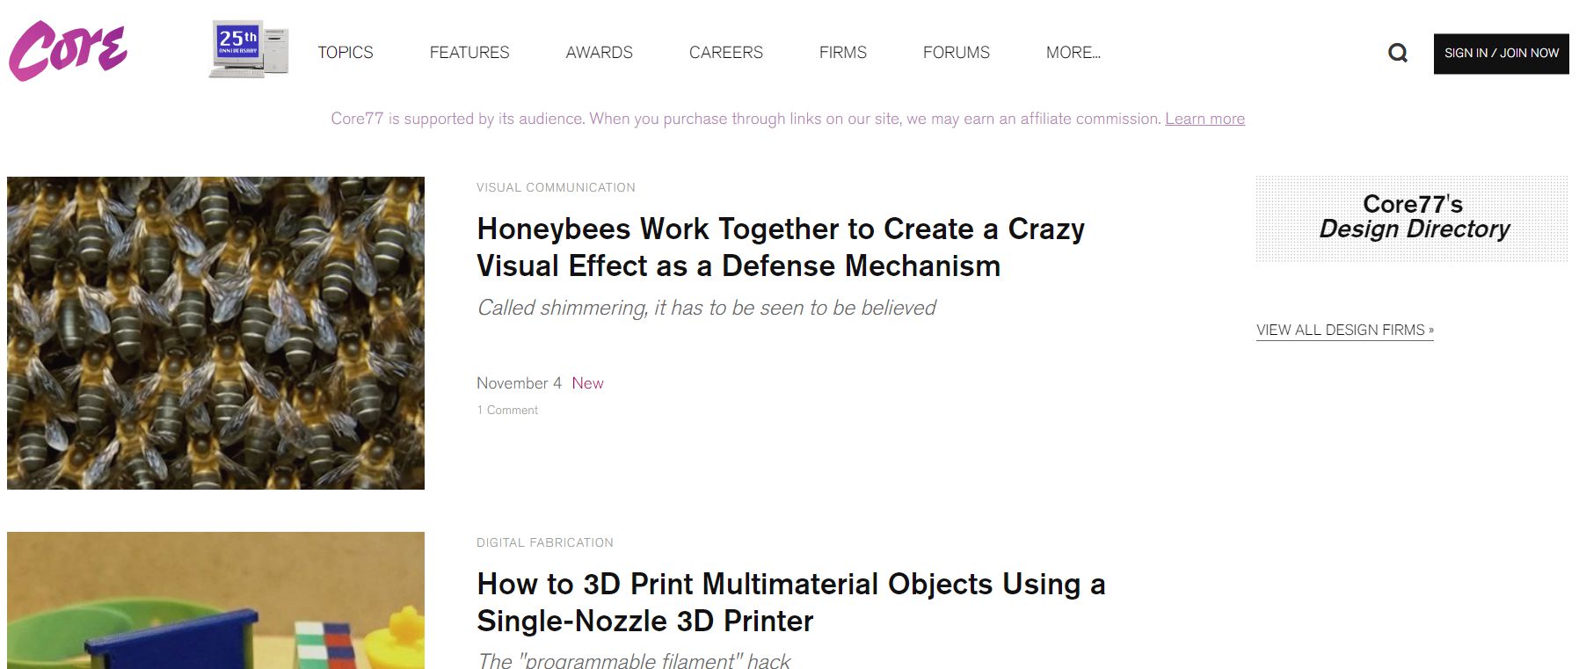Follow View All Design Firms link

pos(1344,330)
